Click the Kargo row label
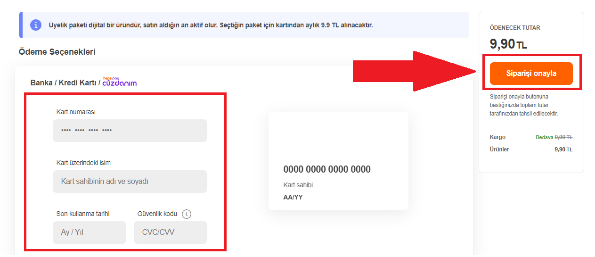Viewport: 595px width, 257px height. point(497,137)
